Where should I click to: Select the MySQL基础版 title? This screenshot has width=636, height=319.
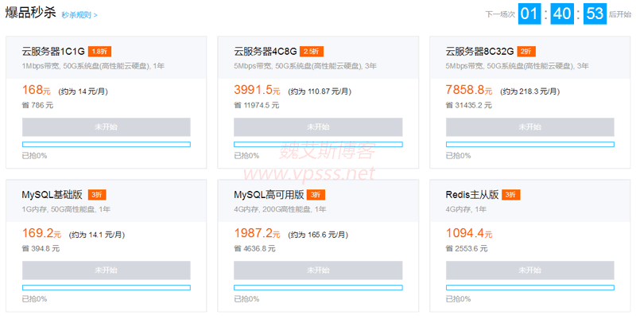(x=52, y=195)
